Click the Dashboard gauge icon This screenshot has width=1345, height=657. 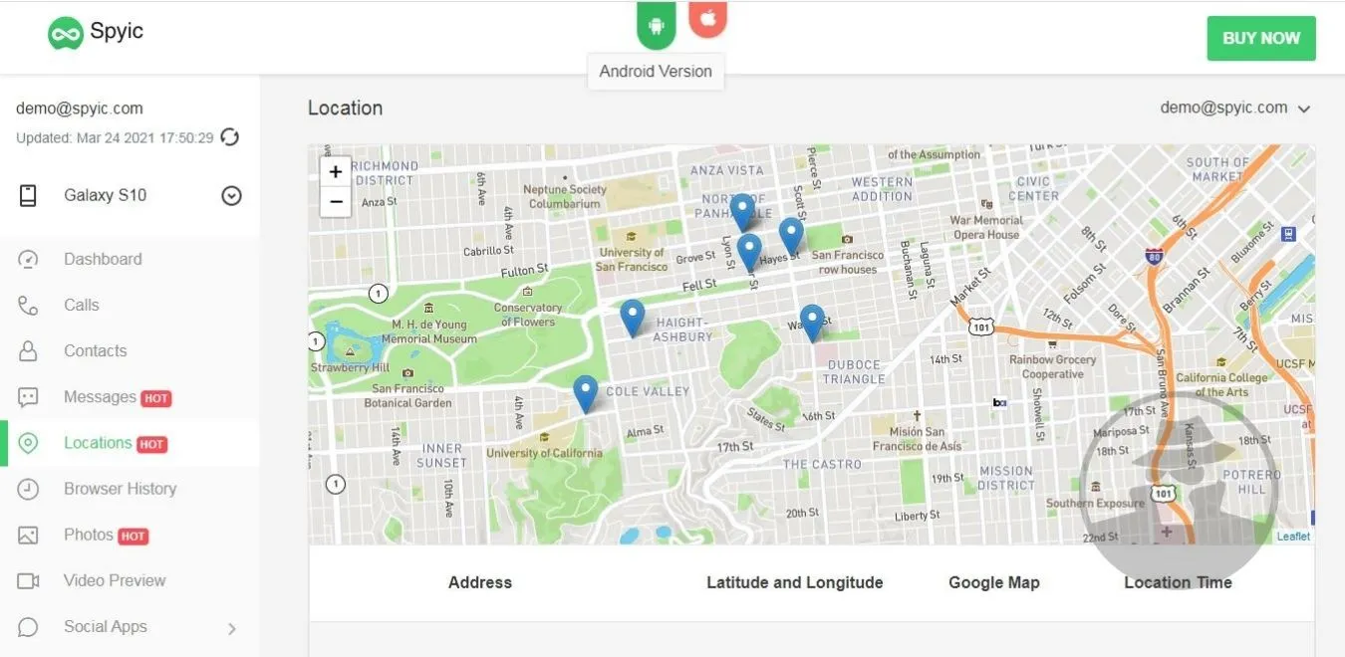point(28,260)
